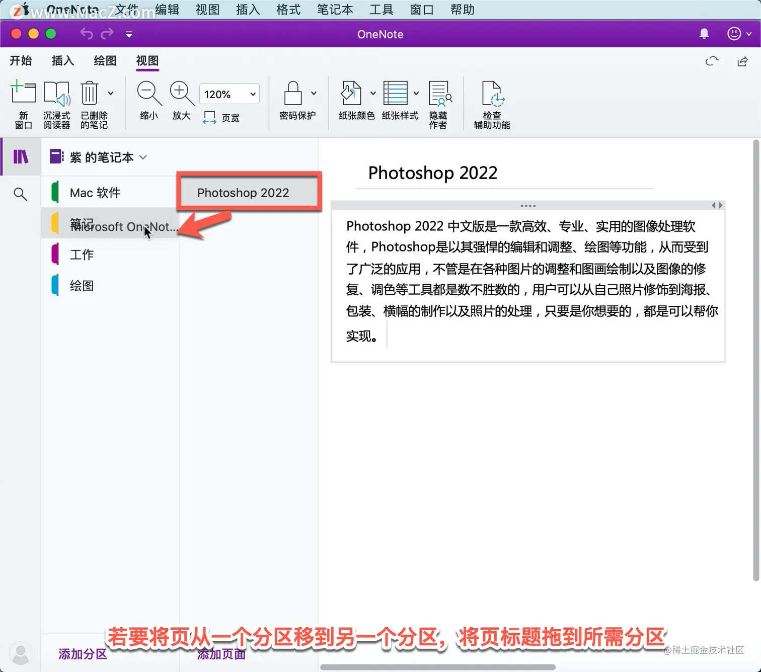The height and width of the screenshot is (672, 761).
Task: Open the 编辑 menu in menu bar
Action: [x=167, y=10]
